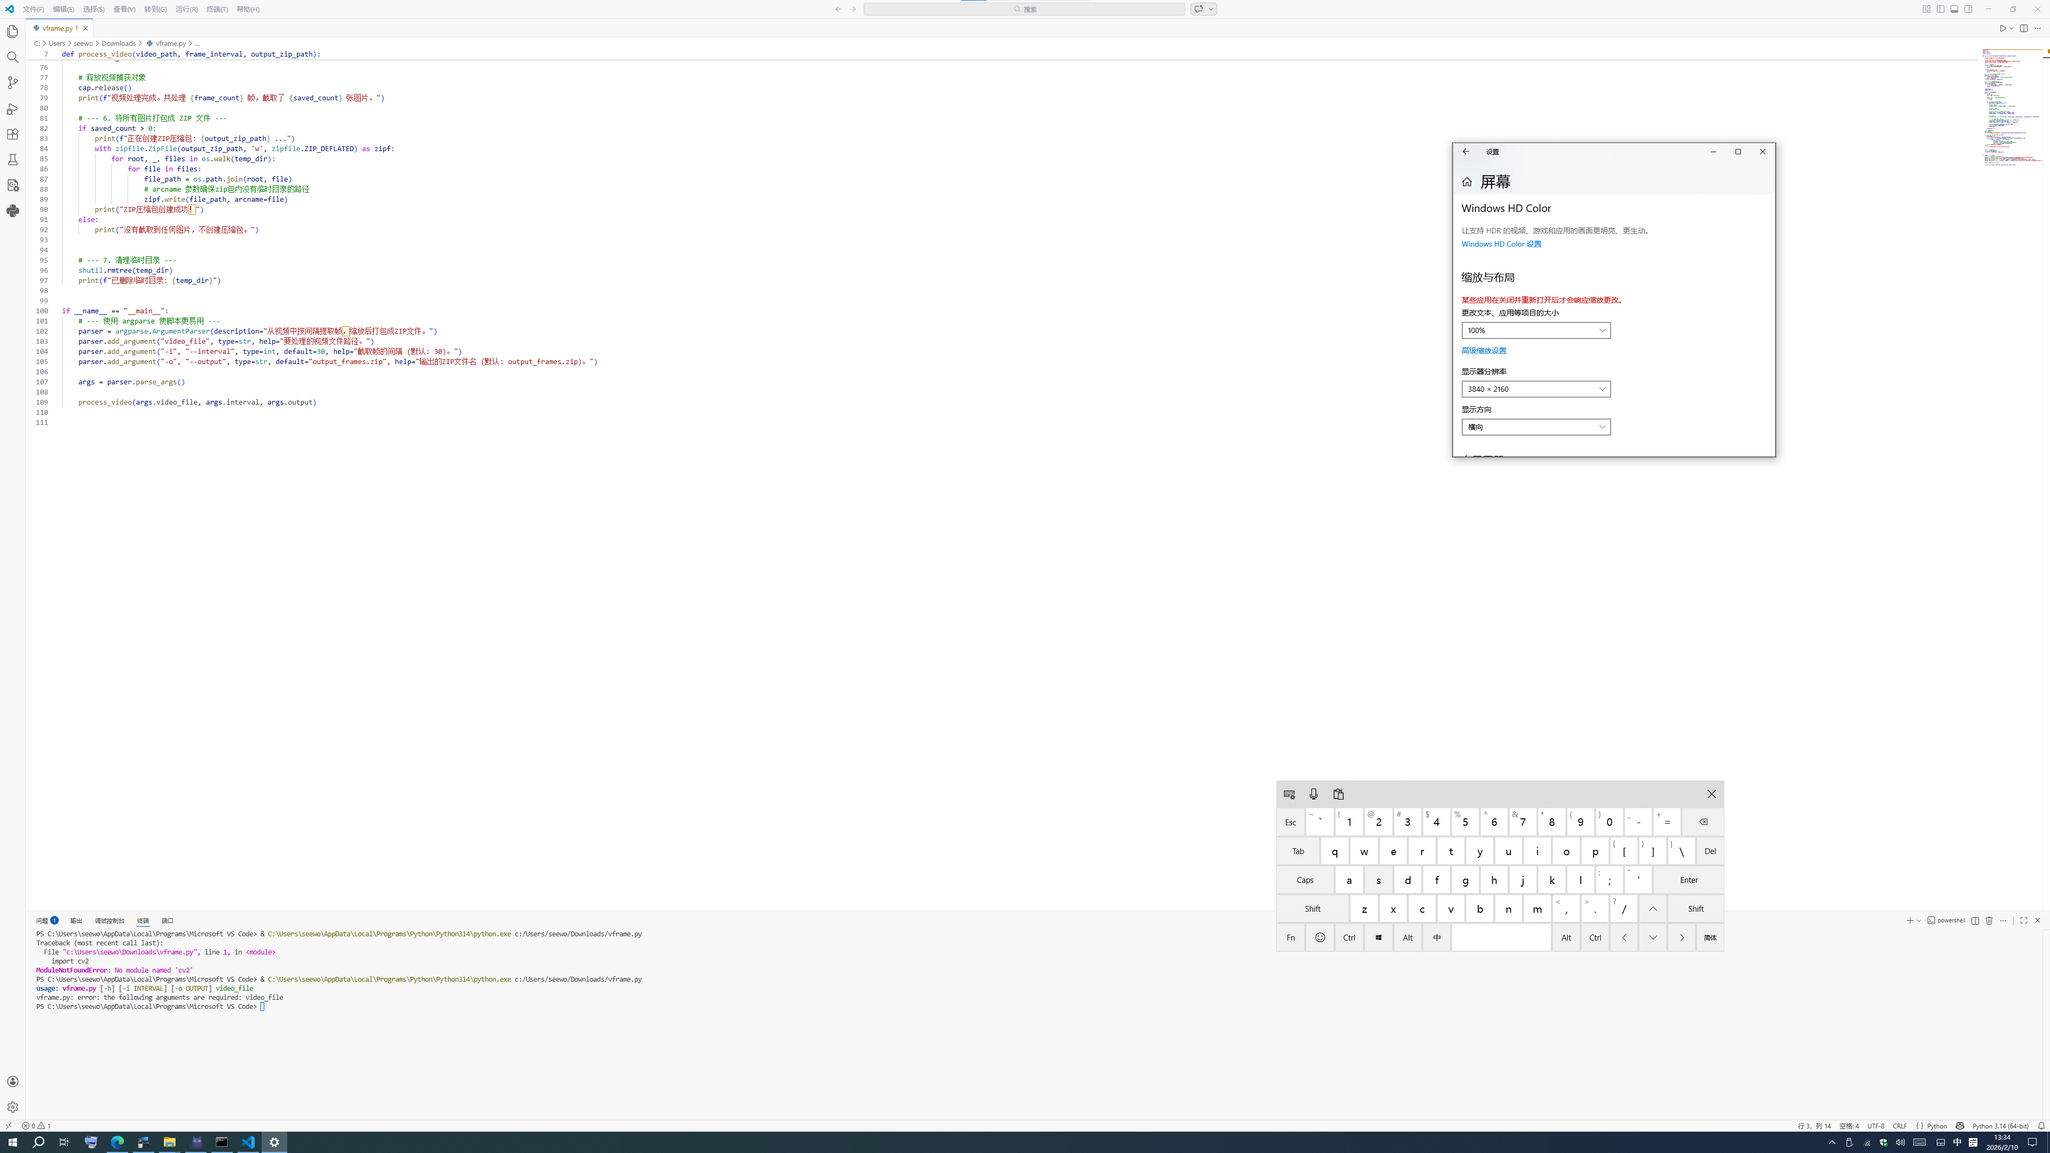Open the 高级缩放设置 link
2050x1153 pixels.
pos(1484,351)
